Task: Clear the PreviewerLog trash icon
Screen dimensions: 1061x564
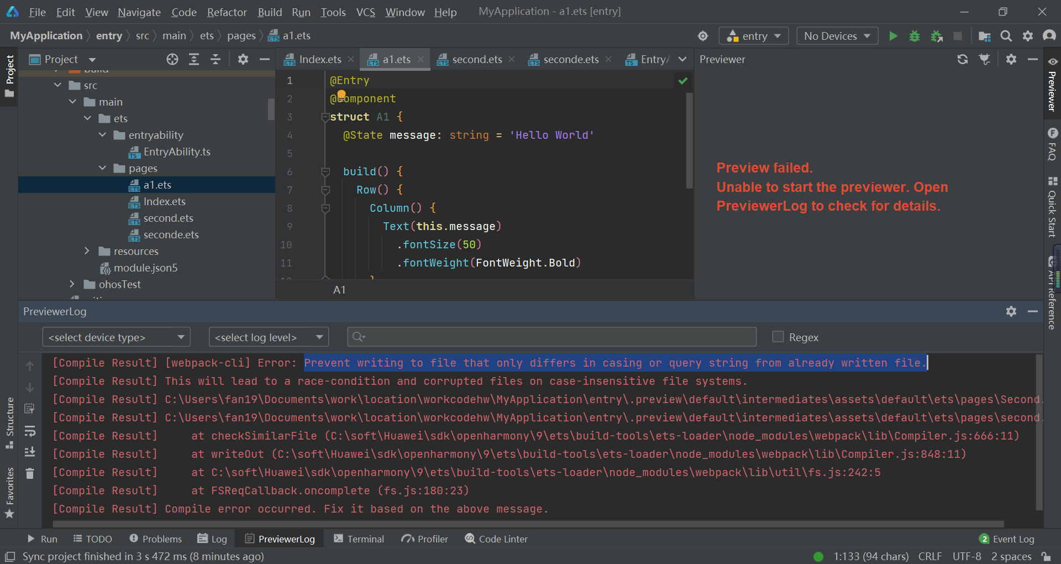Action: click(30, 473)
